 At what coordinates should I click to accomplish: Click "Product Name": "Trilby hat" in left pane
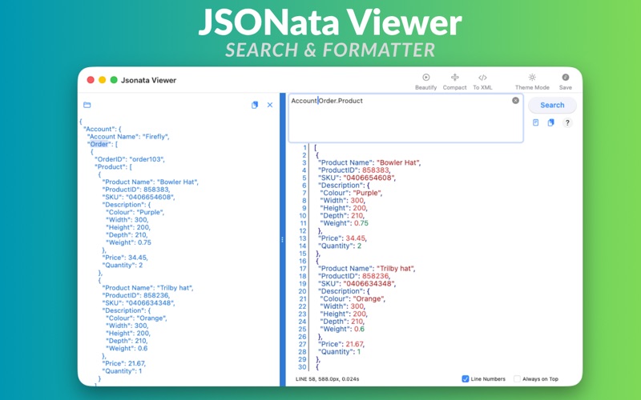(x=147, y=288)
